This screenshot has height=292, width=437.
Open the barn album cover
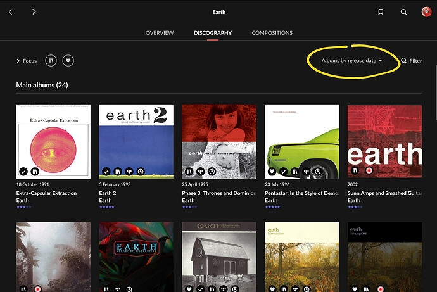click(219, 257)
